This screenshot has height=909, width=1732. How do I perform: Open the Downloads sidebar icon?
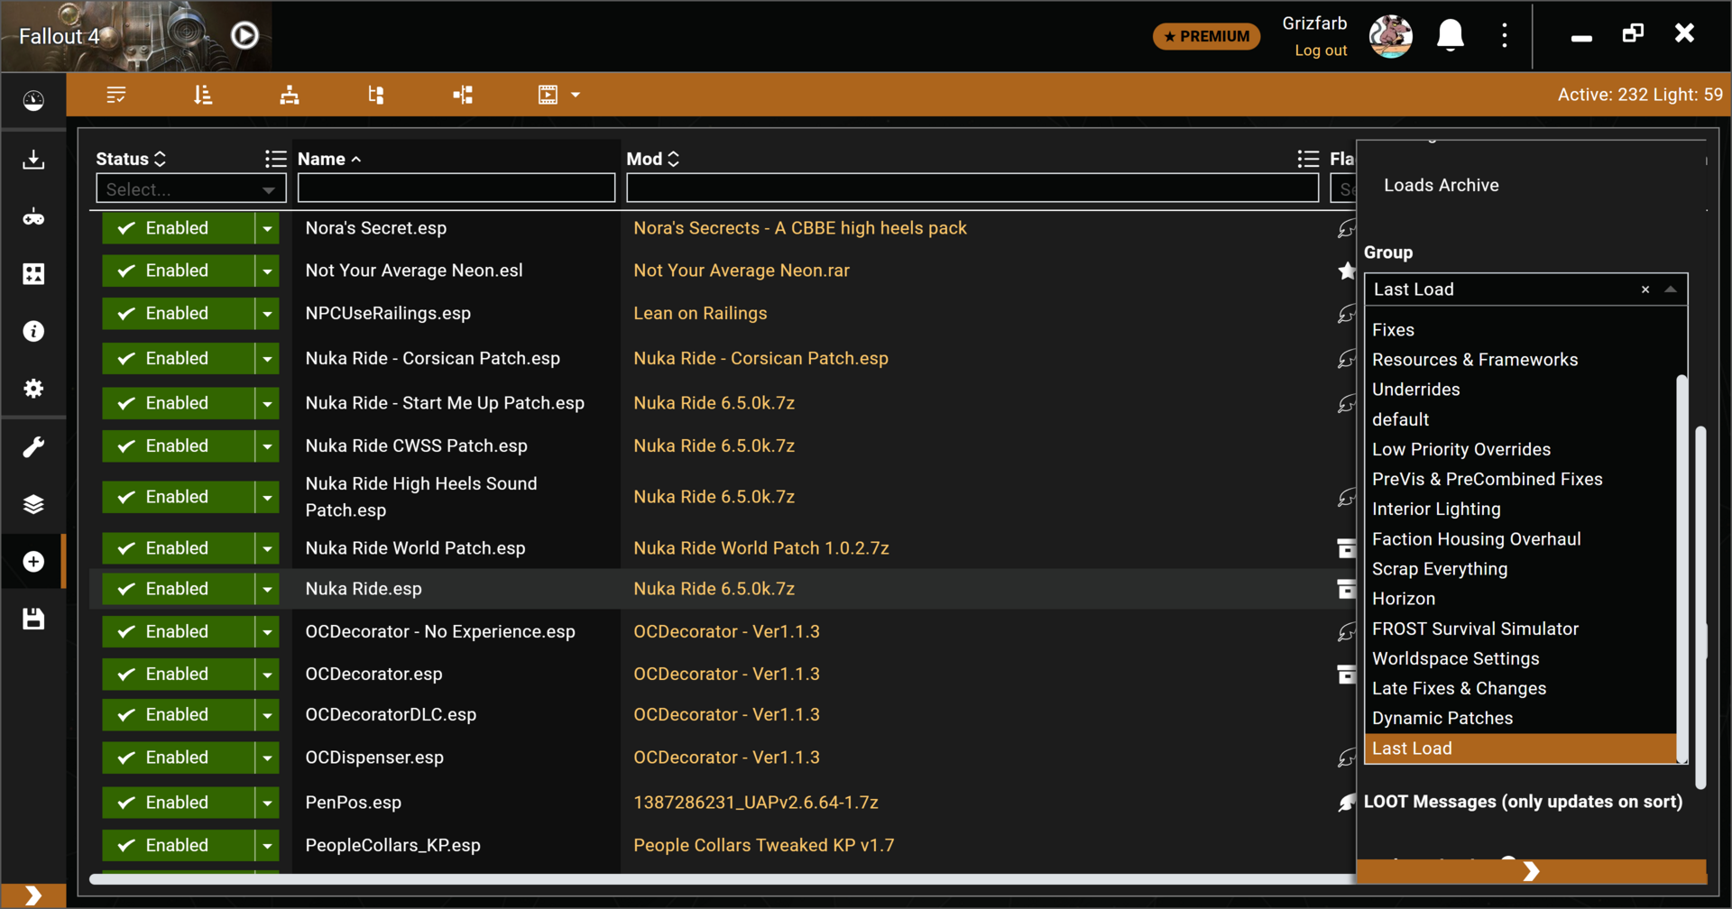pos(33,160)
